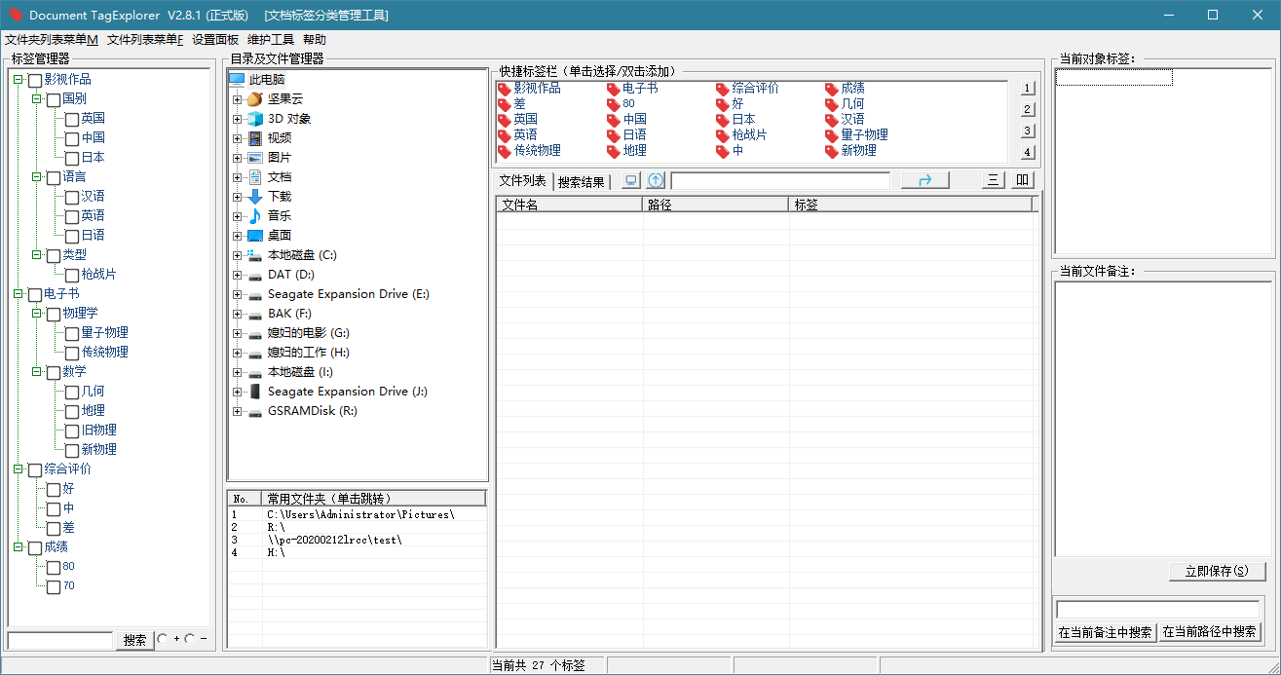1281x675 pixels.
Task: Click the 量子物理 quick tag icon
Action: (x=831, y=135)
